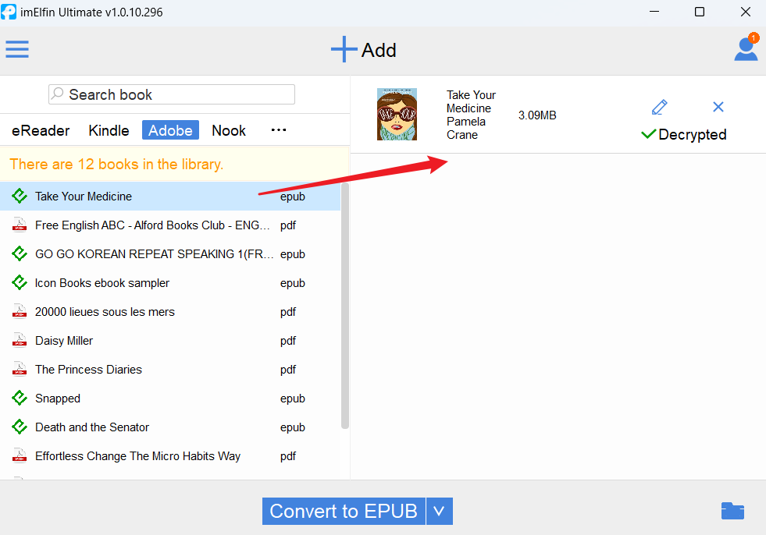Maximize the imElfin window
766x535 pixels.
tap(700, 12)
